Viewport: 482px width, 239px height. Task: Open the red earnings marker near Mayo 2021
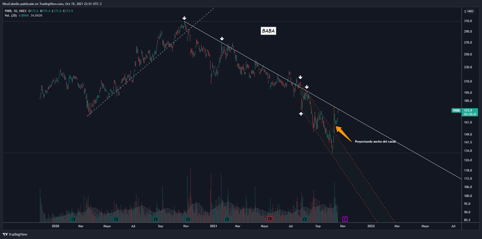point(269,219)
